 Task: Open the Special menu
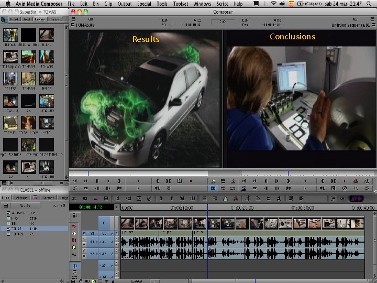(x=145, y=4)
